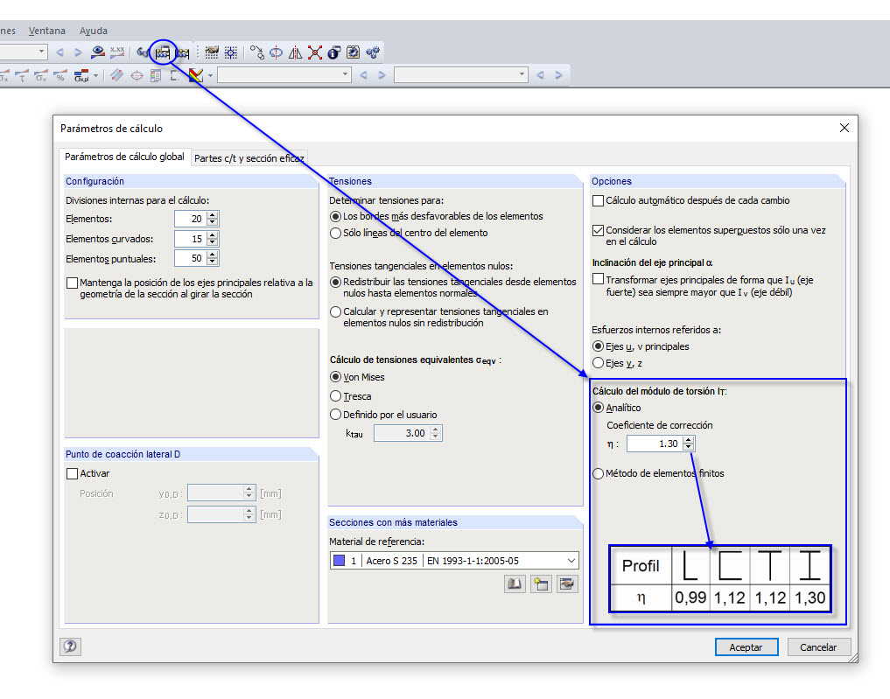Check Transformar ejes principales checkbox

tap(598, 279)
